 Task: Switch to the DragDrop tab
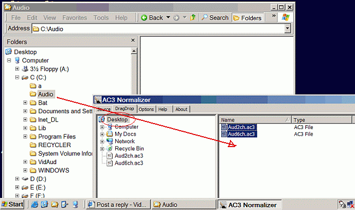125,109
